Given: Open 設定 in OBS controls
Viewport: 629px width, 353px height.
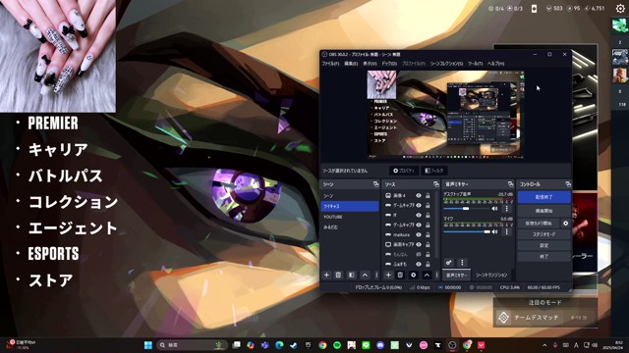Looking at the screenshot, I should (x=543, y=245).
